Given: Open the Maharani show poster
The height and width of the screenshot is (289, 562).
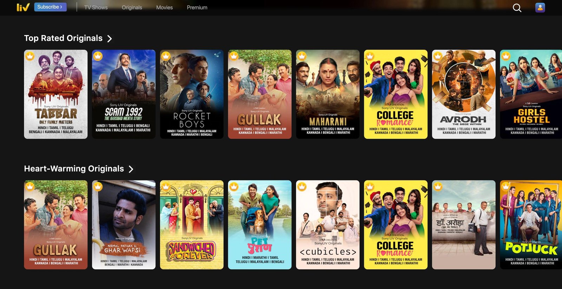Looking at the screenshot, I should 328,94.
